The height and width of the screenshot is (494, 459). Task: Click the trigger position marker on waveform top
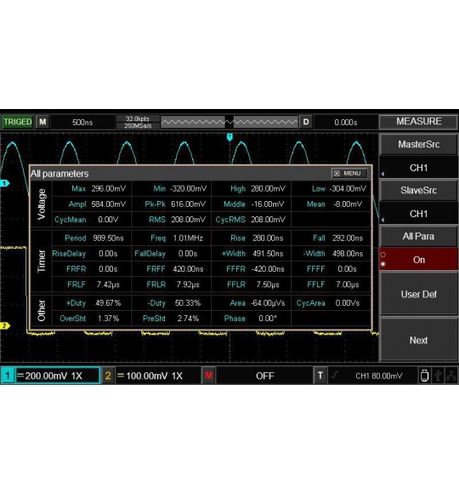tap(229, 137)
